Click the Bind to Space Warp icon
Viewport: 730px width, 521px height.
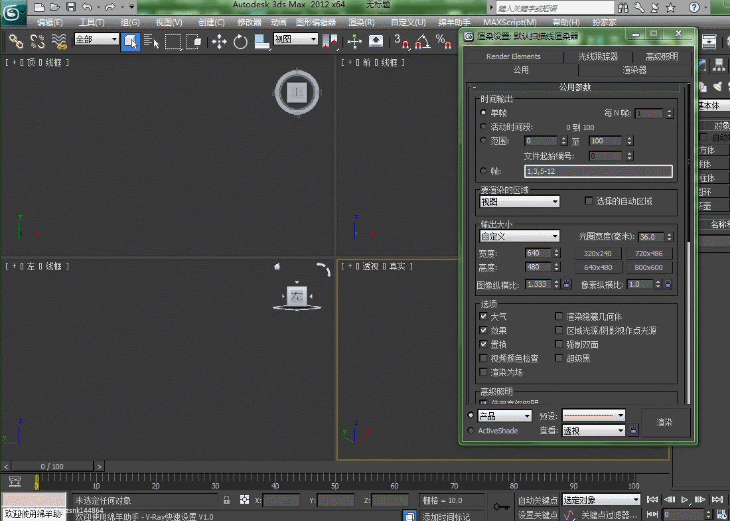pos(59,41)
